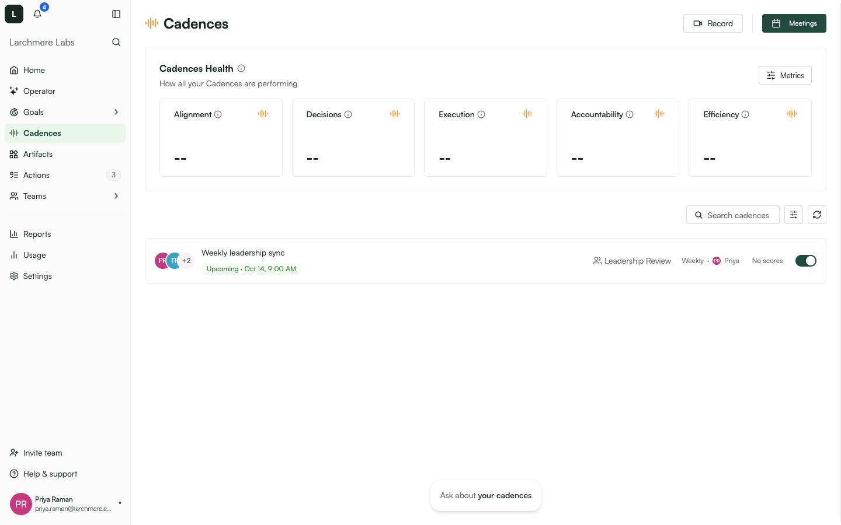Image resolution: width=841 pixels, height=525 pixels.
Task: Click the Upcoming Oct 14, 9:00 AM badge
Action: pos(251,269)
